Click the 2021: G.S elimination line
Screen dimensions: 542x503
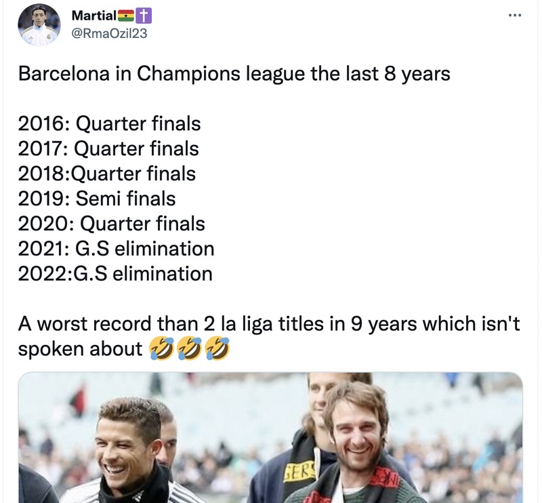tap(115, 249)
